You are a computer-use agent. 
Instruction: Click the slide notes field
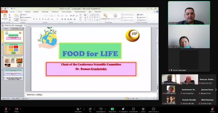click(90, 94)
